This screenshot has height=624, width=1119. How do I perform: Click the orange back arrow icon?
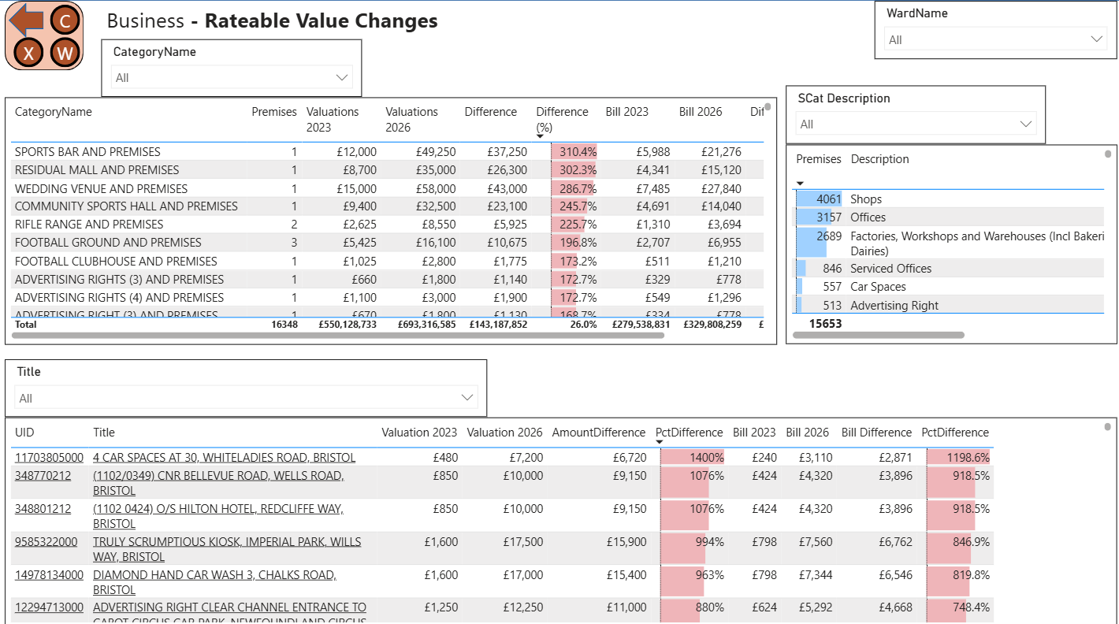pyautogui.click(x=25, y=20)
